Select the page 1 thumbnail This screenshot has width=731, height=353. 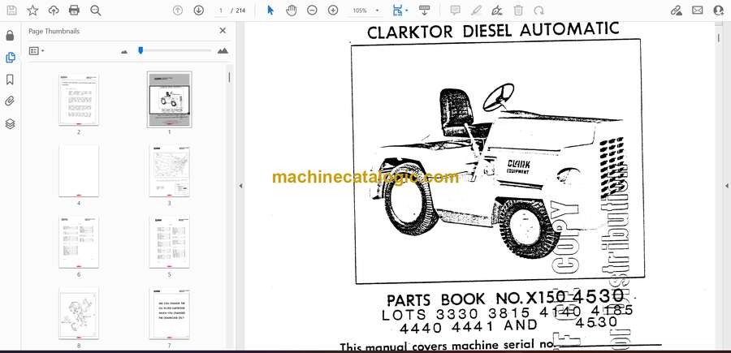(x=169, y=99)
